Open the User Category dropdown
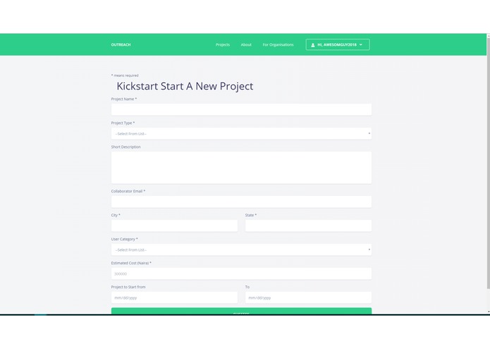The height and width of the screenshot is (348, 490). pos(241,249)
